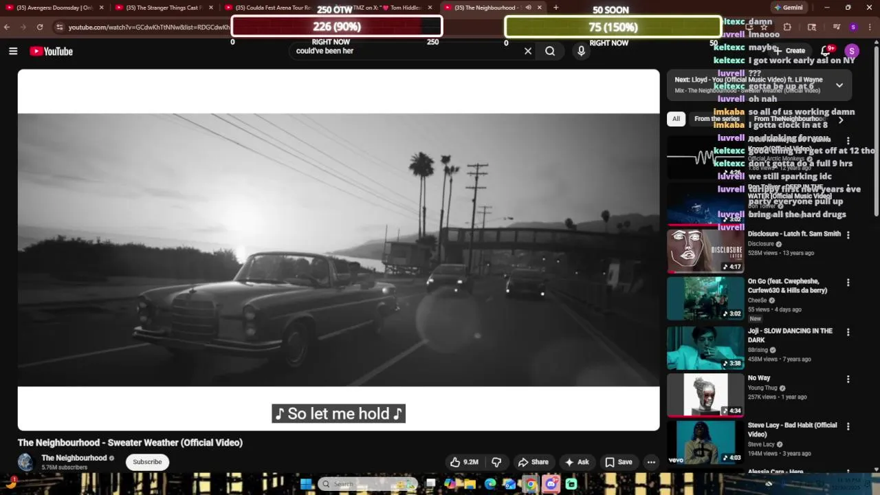This screenshot has height=495, width=880.
Task: Open YouTube notifications bell
Action: click(x=826, y=51)
